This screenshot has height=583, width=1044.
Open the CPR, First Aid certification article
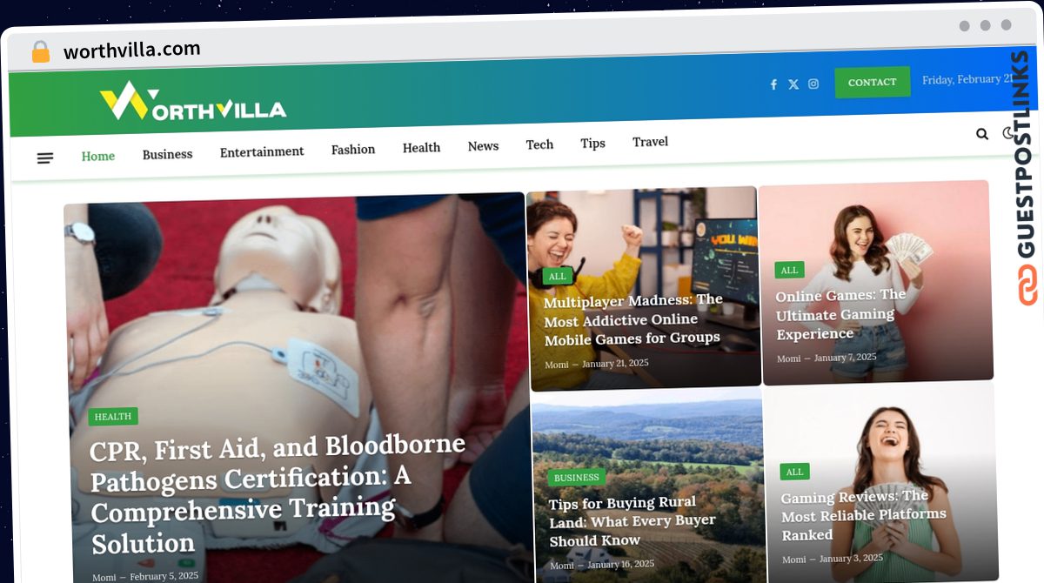278,494
